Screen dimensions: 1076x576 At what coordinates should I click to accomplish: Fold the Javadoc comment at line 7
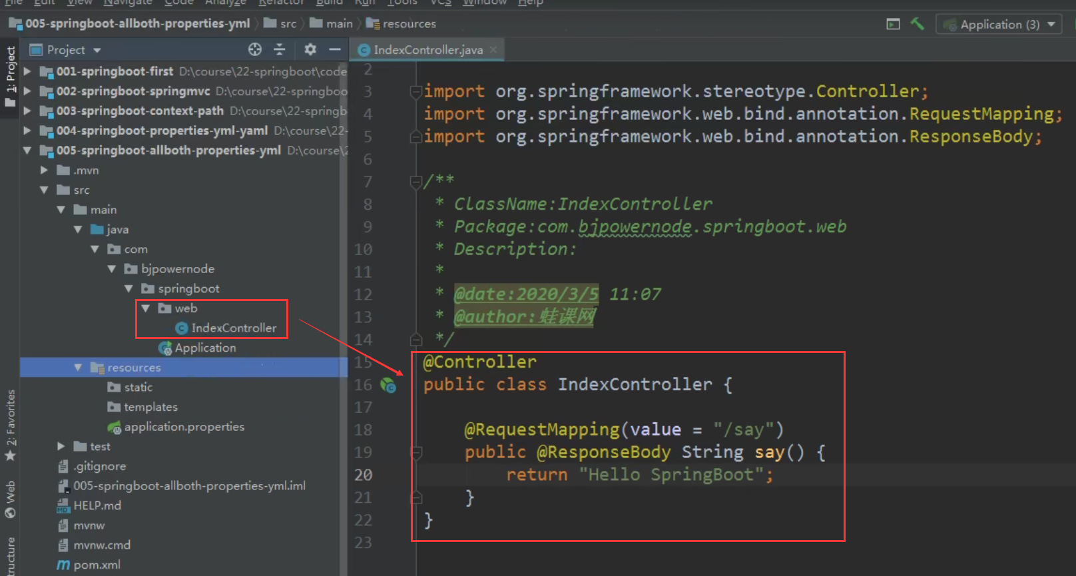(x=416, y=181)
